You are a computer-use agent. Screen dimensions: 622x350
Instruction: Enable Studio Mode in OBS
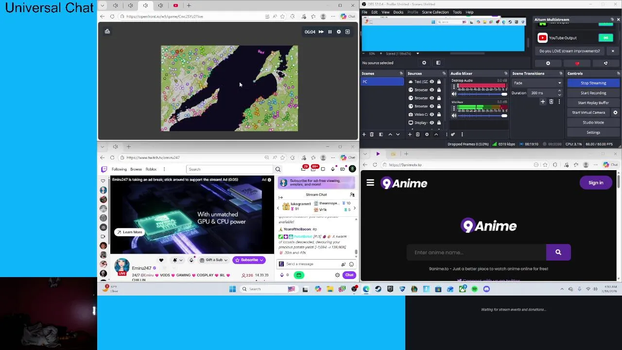pos(593,122)
